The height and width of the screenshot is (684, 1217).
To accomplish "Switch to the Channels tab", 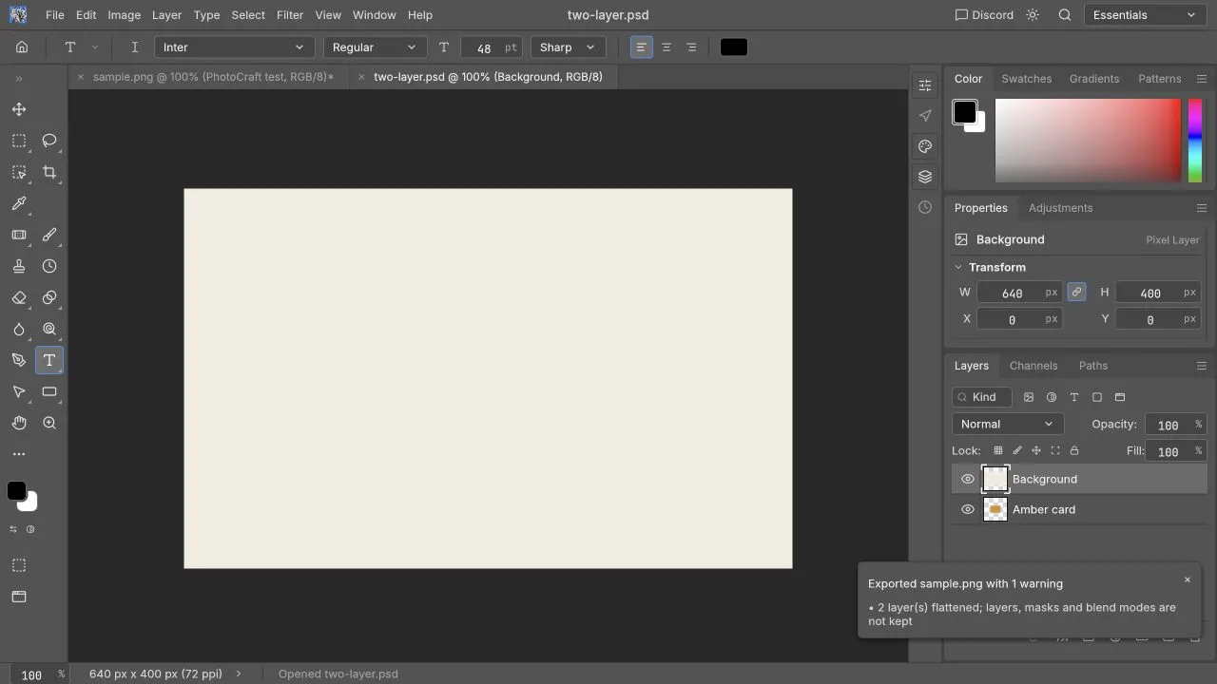I will pyautogui.click(x=1033, y=366).
